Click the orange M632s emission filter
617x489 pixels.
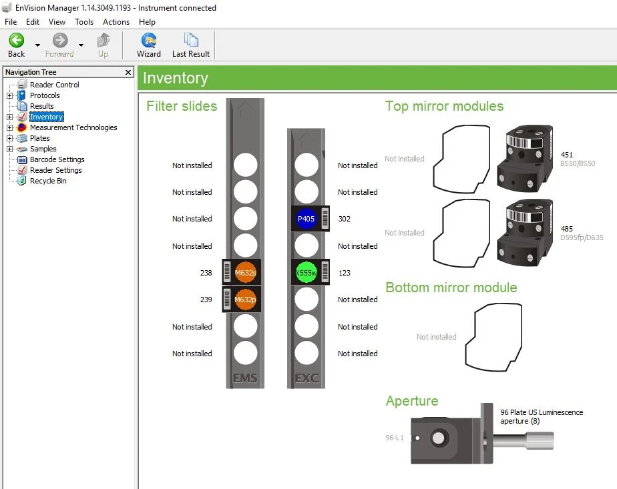[245, 273]
